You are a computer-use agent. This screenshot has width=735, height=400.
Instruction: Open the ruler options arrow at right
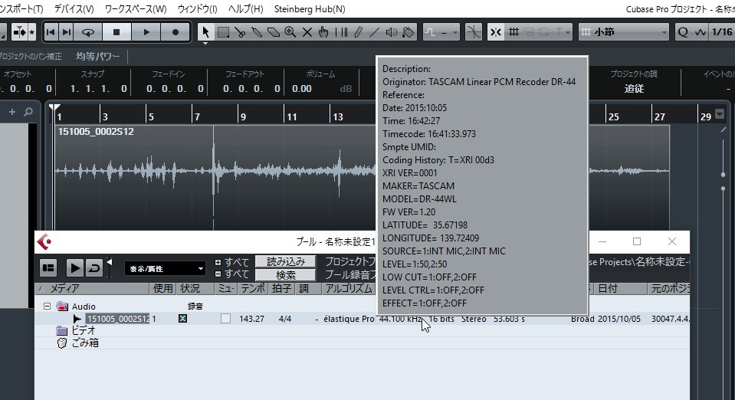720,114
